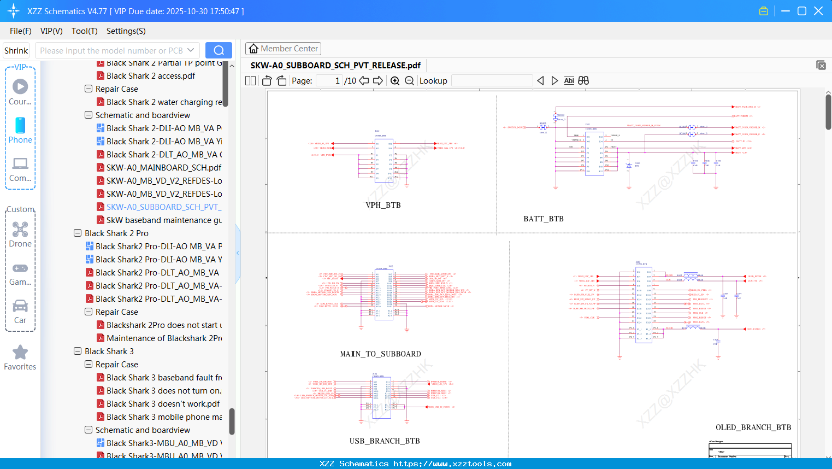Open the Member Center

tap(283, 48)
